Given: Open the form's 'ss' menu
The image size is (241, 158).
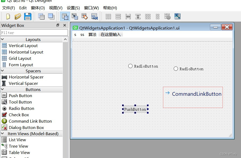Looking at the screenshot, I should click(82, 35).
